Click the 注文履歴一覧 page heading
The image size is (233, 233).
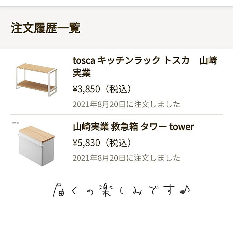46,28
